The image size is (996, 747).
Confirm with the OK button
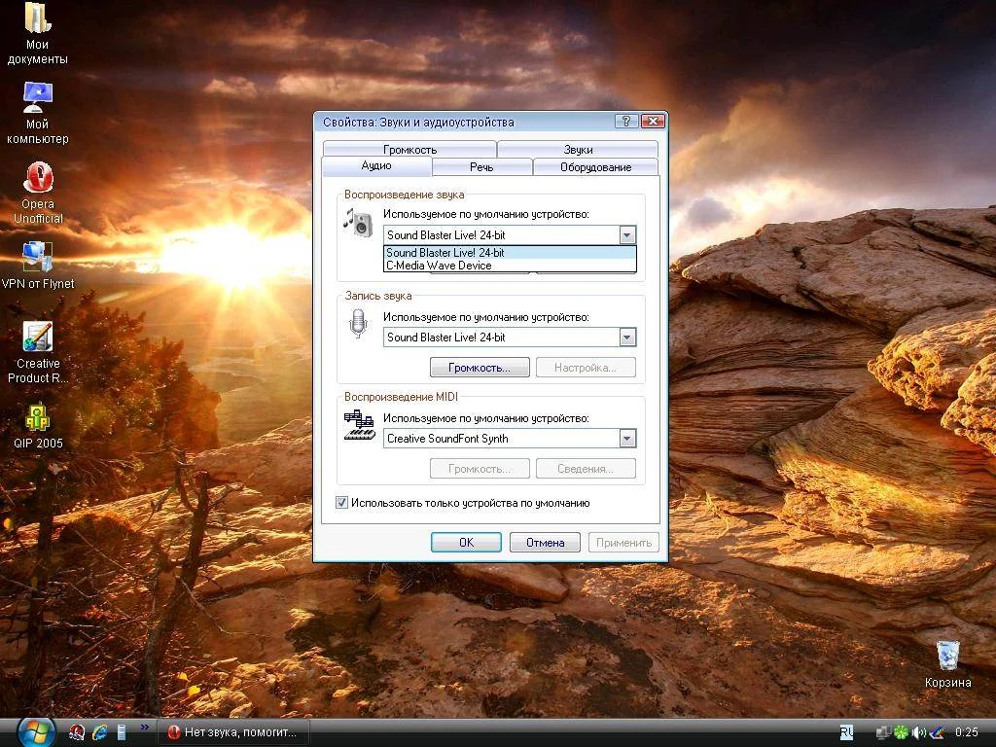pos(466,543)
